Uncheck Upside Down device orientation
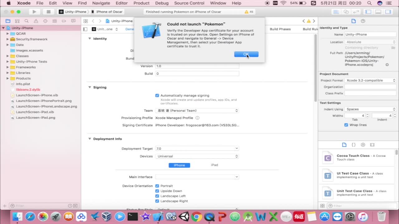399x224 pixels. [157, 191]
